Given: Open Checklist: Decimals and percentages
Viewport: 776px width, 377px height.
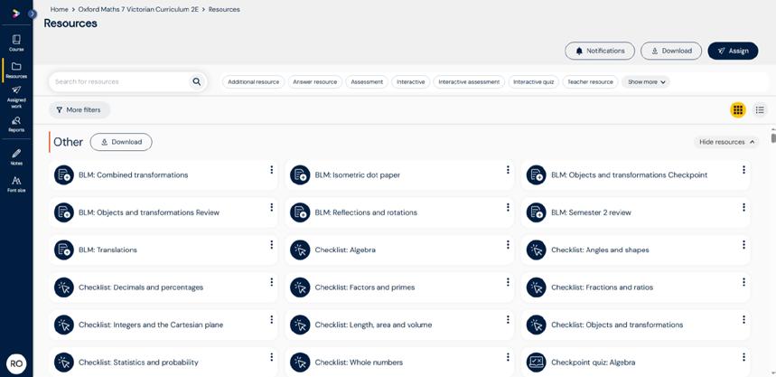Looking at the screenshot, I should pos(164,287).
